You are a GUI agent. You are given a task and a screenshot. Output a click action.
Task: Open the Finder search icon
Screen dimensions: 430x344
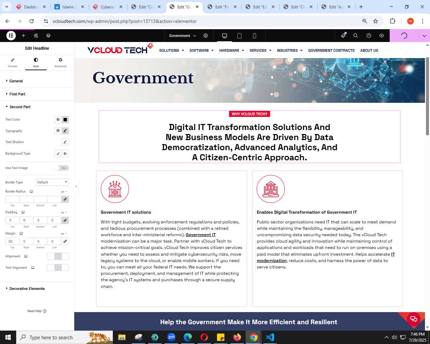pos(356,36)
